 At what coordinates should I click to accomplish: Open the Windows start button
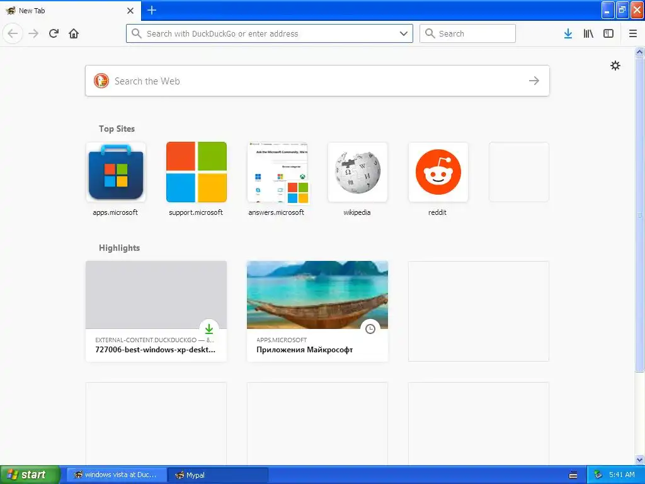tap(30, 475)
